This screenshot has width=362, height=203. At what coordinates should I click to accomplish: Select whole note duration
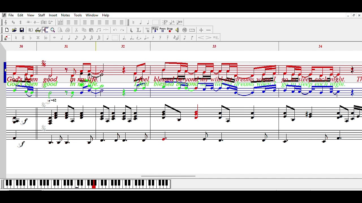[54, 38]
